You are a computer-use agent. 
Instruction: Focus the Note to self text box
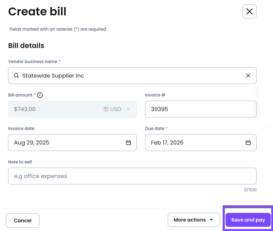click(132, 176)
